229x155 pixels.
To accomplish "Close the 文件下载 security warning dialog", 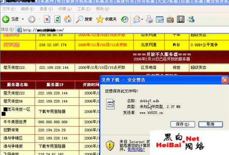I will [225, 80].
